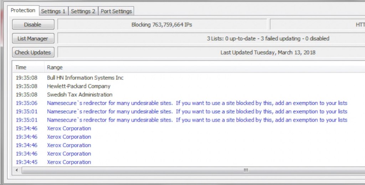Image resolution: width=365 pixels, height=185 pixels.
Task: Select the Hewlett-Packard Company log entry
Action: coord(79,86)
